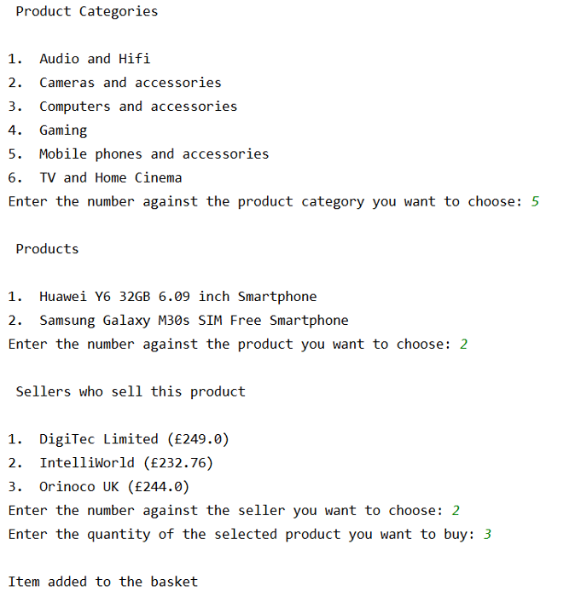Click 'Cameras and accessories' list entry
This screenshot has height=591, width=581.
130,83
